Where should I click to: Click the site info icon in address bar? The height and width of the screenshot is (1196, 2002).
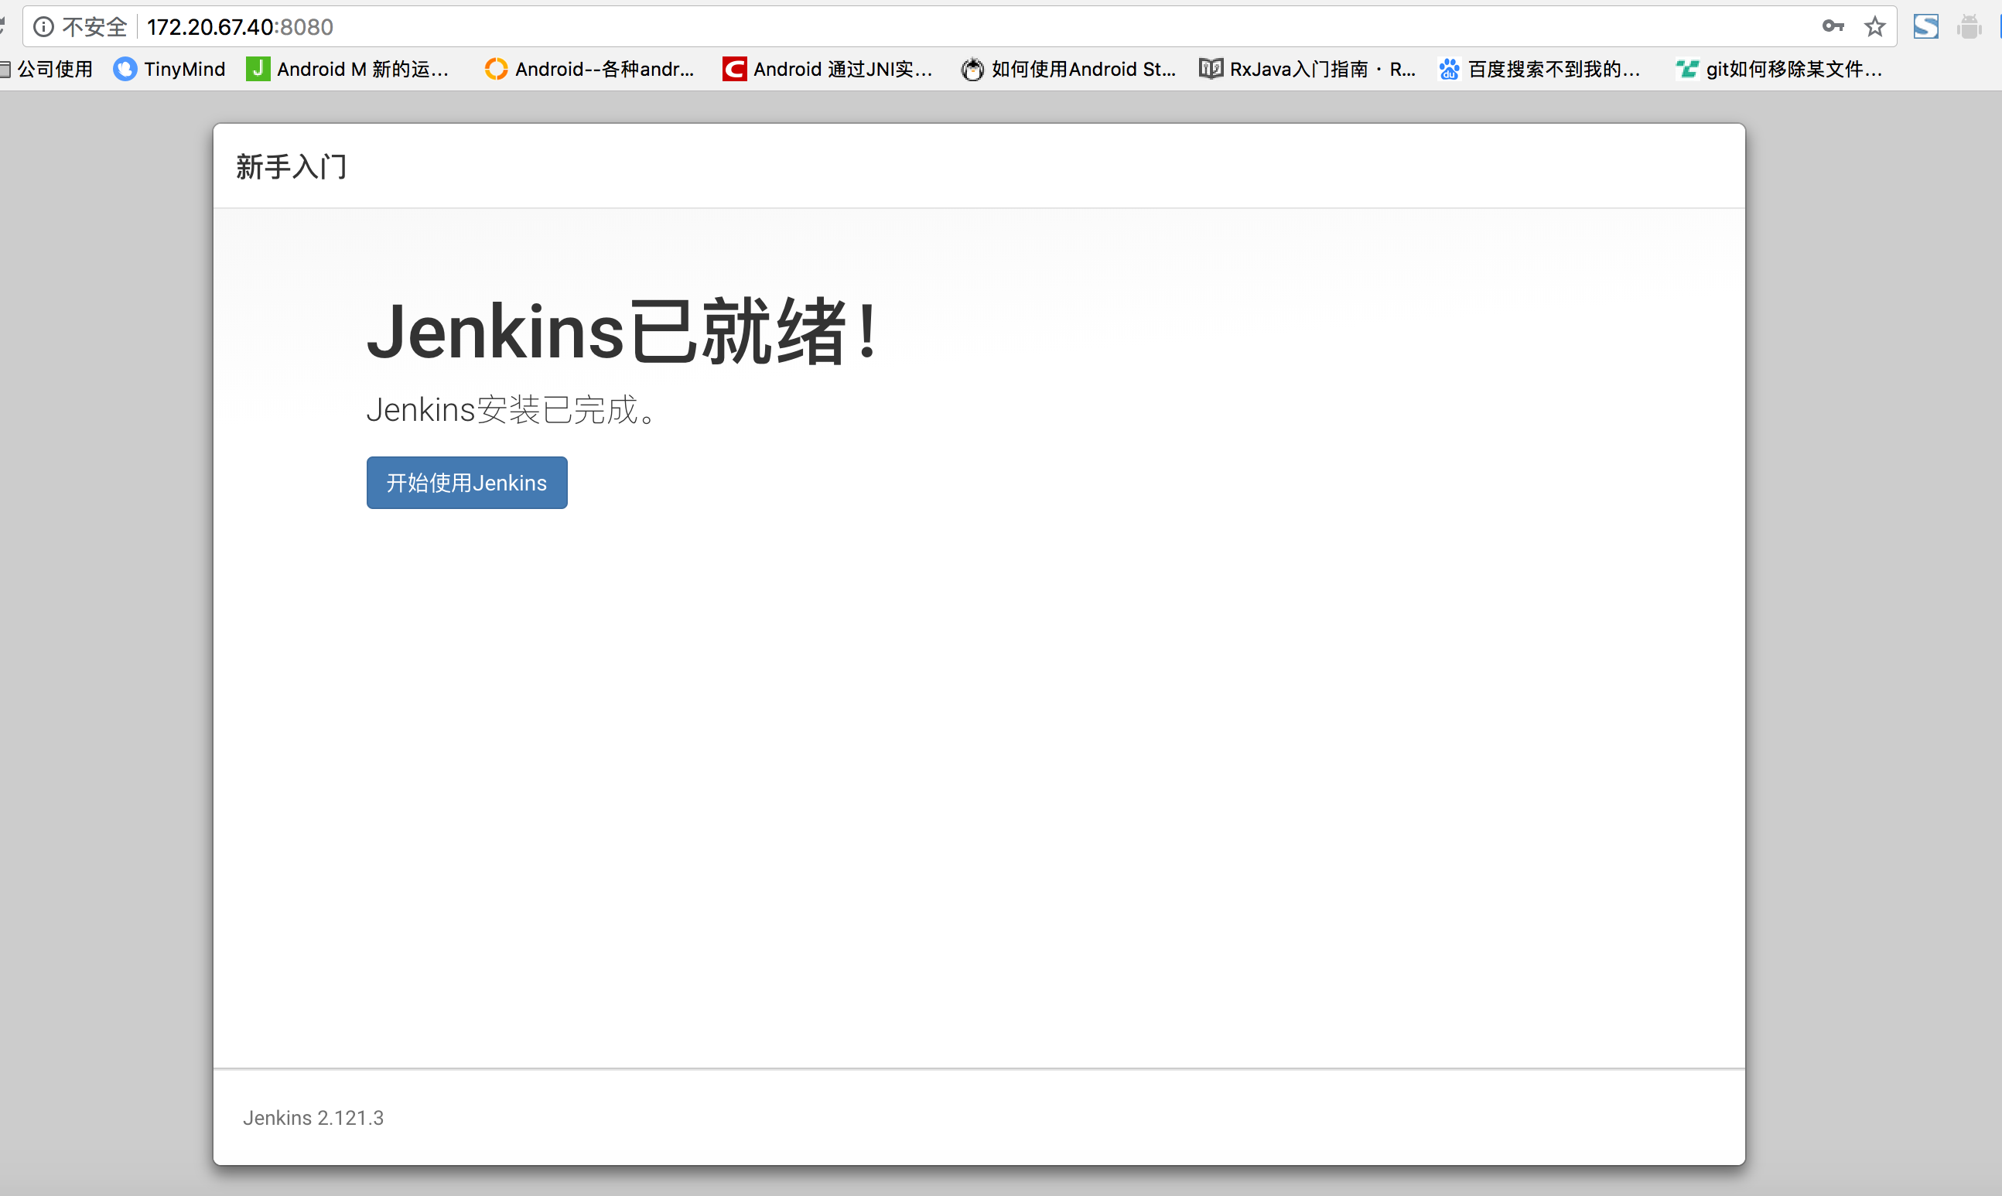[x=43, y=27]
